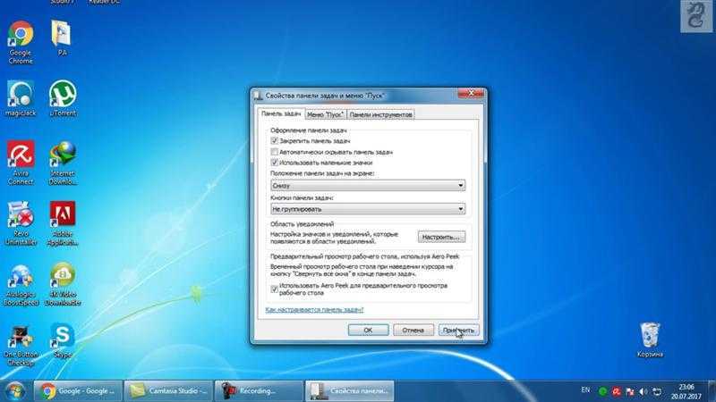
Task: Open Как настраивается панель задач? link
Action: [x=314, y=309]
